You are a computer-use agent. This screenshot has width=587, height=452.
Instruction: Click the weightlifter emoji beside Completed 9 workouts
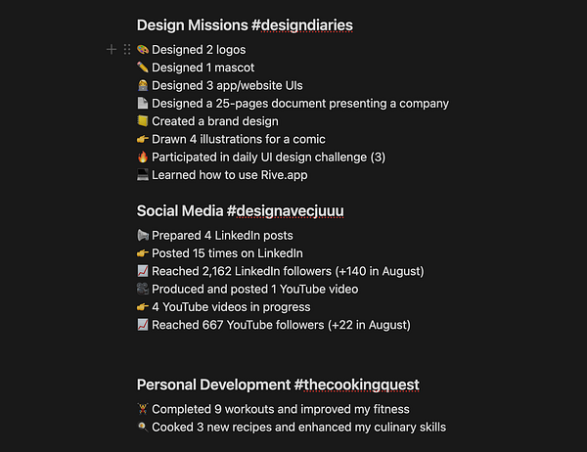[143, 409]
